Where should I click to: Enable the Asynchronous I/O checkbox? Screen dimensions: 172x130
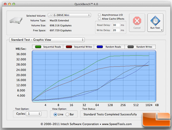click(99, 15)
